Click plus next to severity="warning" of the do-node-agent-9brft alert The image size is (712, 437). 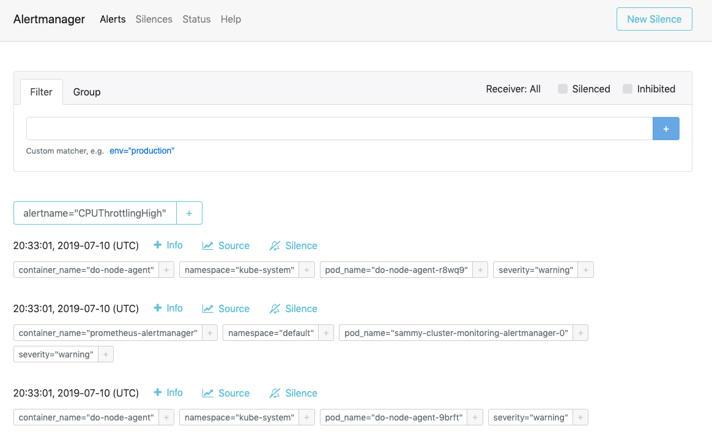click(x=580, y=417)
